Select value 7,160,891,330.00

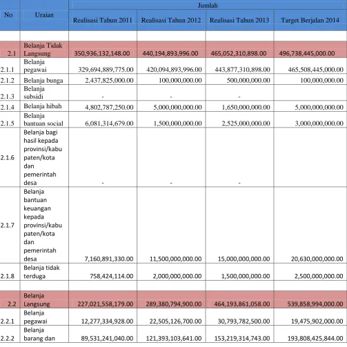click(109, 259)
